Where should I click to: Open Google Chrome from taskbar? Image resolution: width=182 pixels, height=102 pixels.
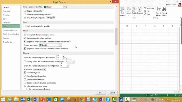point(82,99)
